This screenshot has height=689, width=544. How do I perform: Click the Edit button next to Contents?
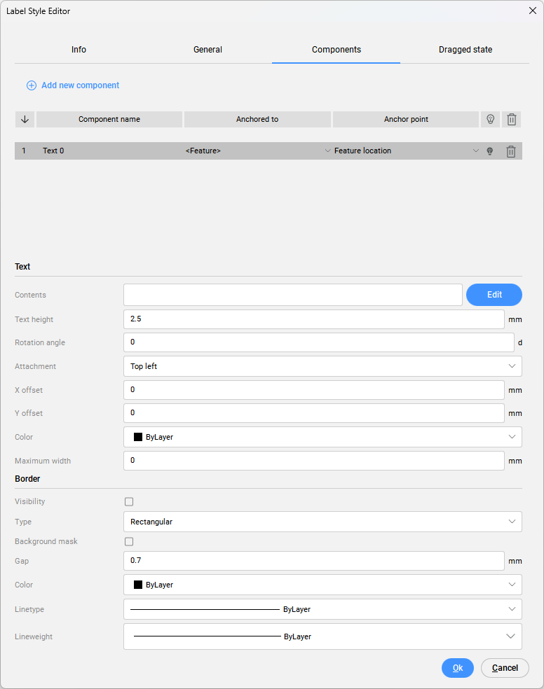(494, 295)
